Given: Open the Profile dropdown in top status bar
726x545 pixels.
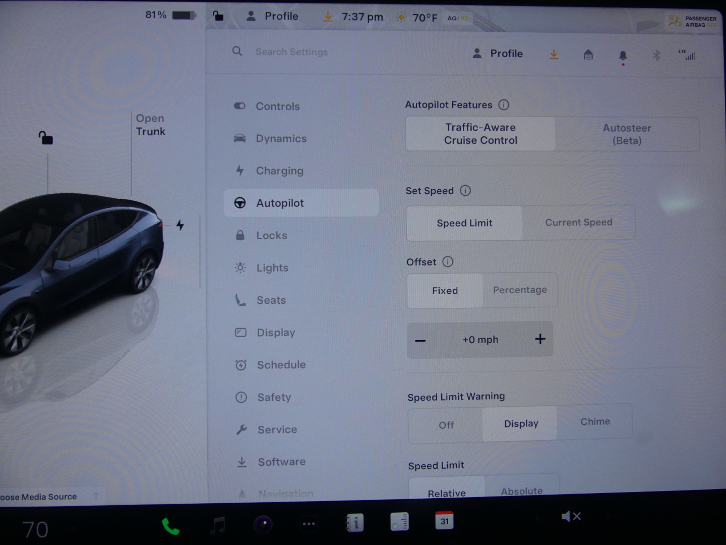Looking at the screenshot, I should [272, 17].
